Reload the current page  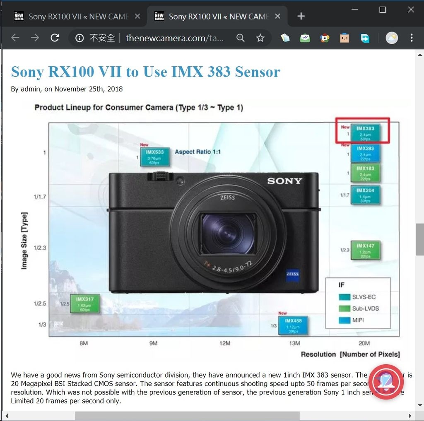(55, 38)
